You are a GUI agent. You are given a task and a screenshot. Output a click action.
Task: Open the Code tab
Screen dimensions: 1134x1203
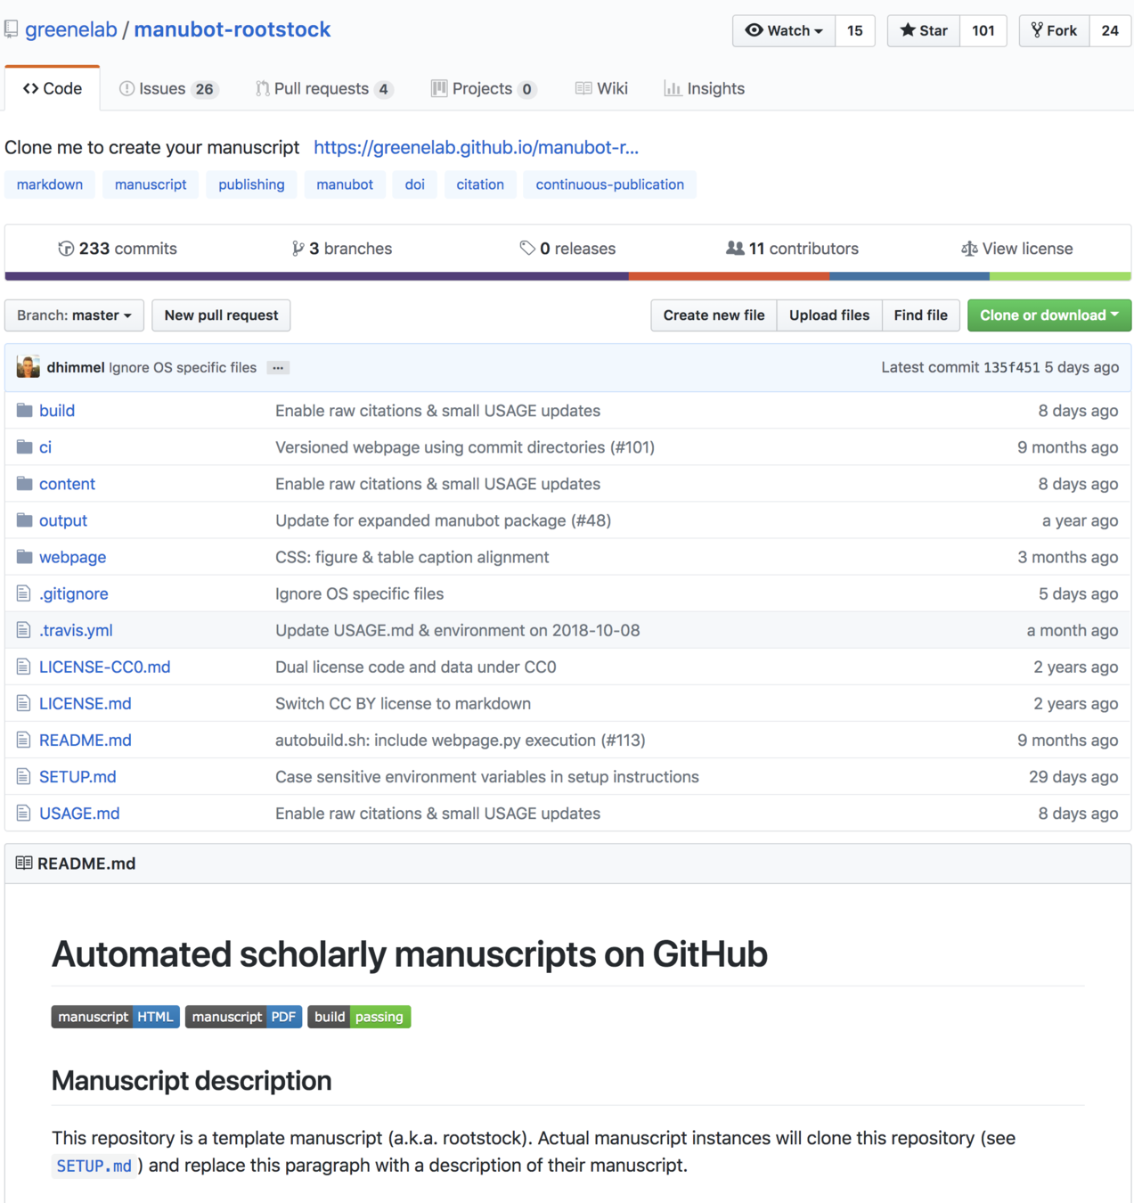pyautogui.click(x=53, y=88)
